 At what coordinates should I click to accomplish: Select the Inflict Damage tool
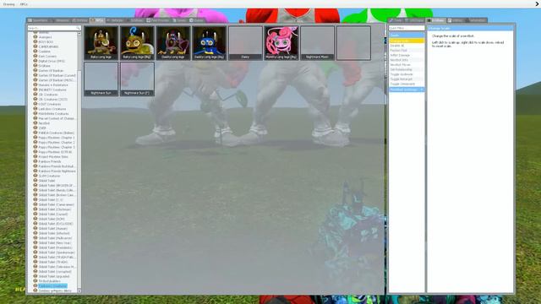[407, 55]
